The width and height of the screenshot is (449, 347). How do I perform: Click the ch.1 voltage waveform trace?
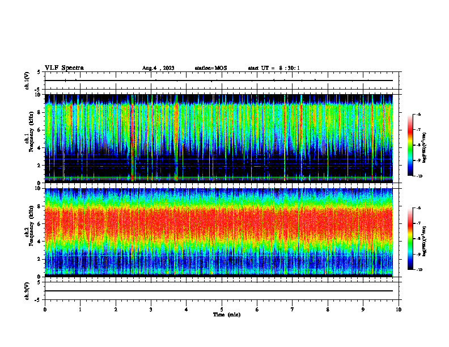(x=219, y=81)
